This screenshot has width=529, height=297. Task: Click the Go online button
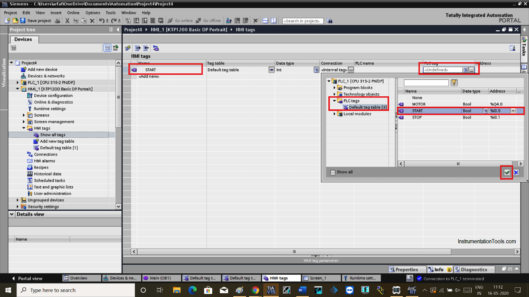pyautogui.click(x=180, y=21)
